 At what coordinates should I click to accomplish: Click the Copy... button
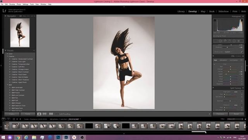[x=12, y=114]
